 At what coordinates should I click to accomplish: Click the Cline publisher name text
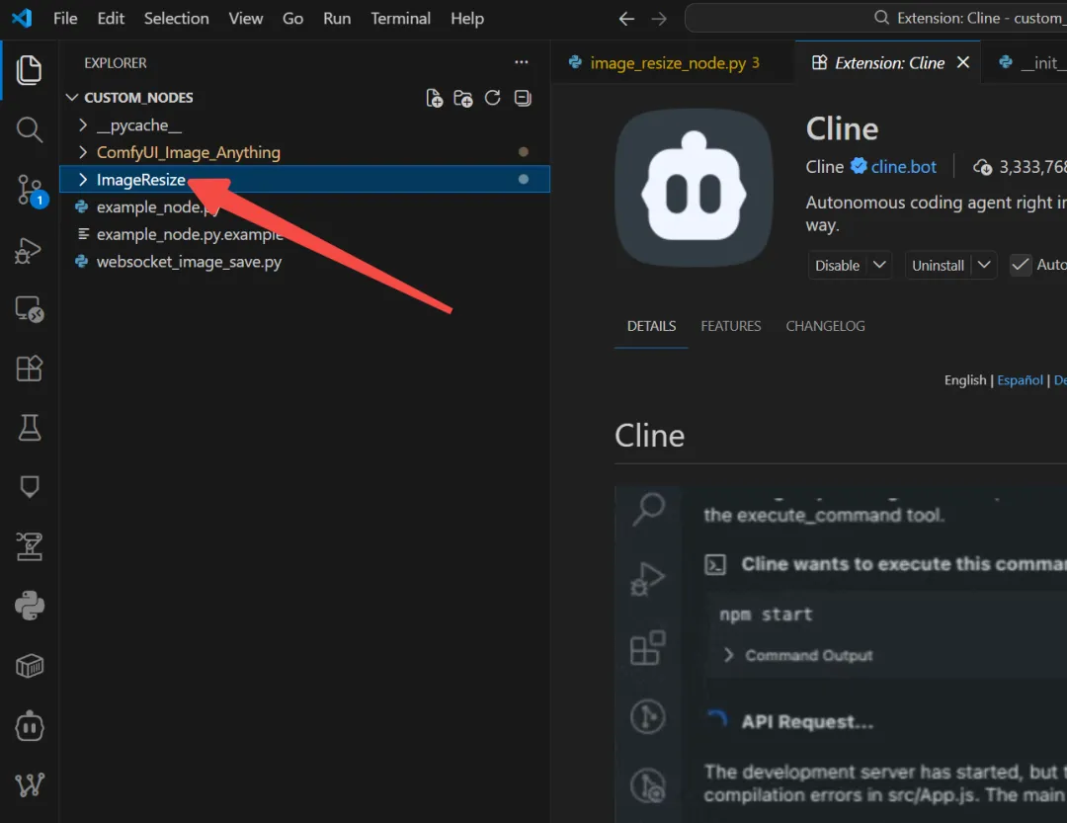click(824, 167)
